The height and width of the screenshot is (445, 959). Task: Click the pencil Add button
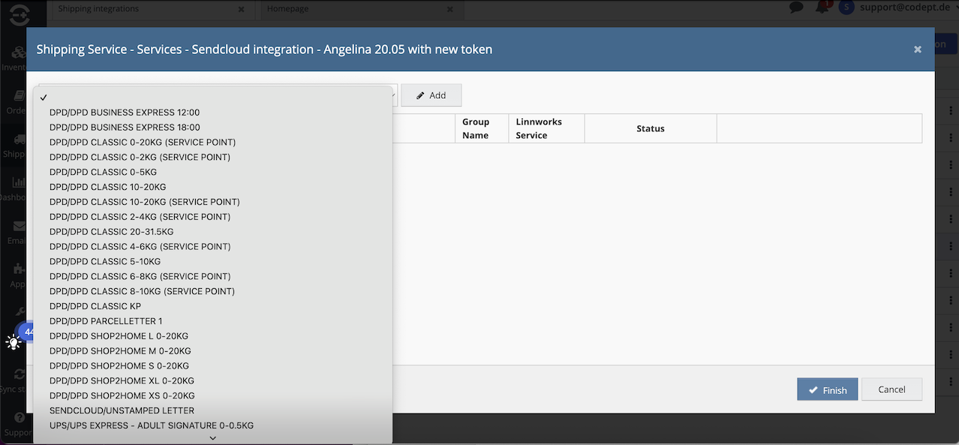431,95
